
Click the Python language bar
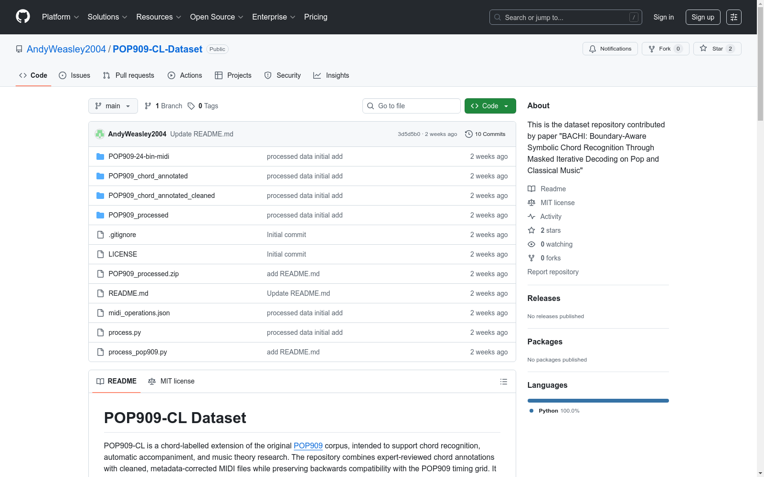pos(598,401)
